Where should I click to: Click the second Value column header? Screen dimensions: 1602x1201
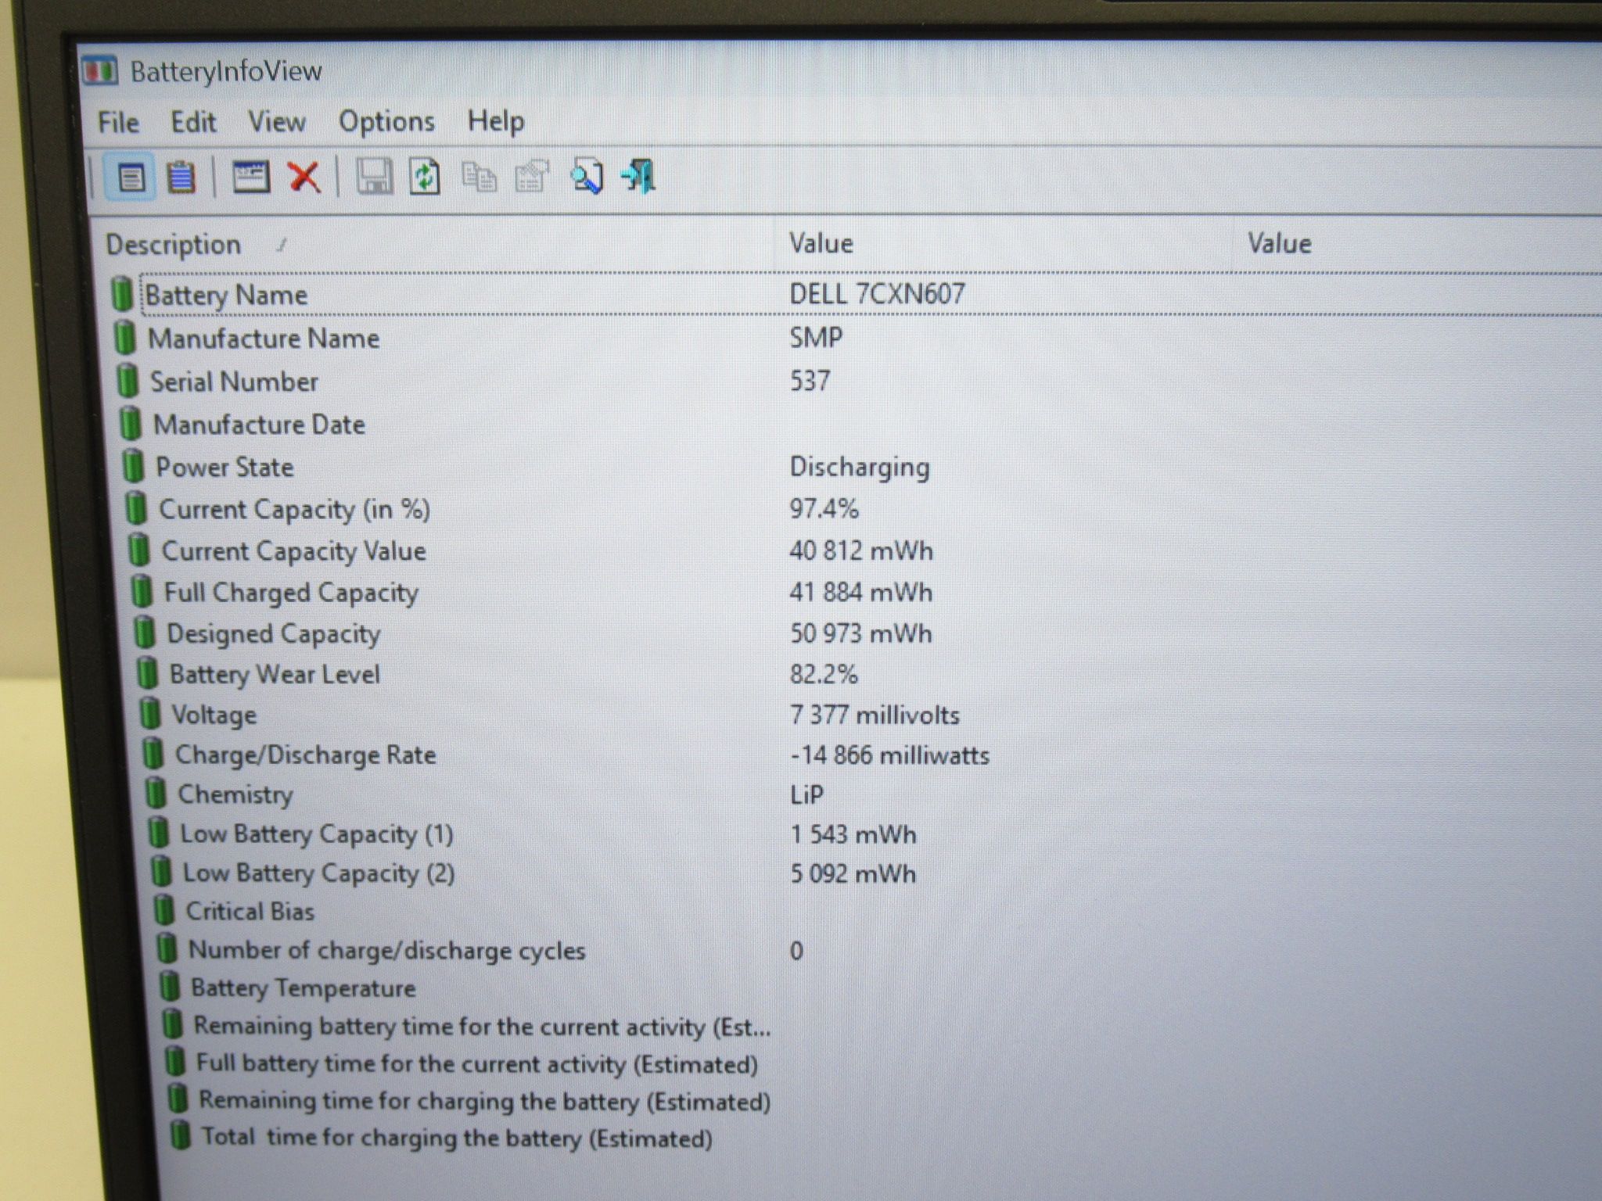point(1279,243)
